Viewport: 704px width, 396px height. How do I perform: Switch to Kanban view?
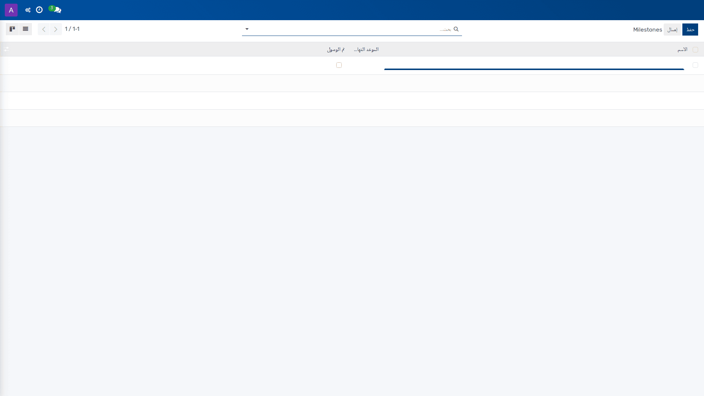pyautogui.click(x=12, y=29)
